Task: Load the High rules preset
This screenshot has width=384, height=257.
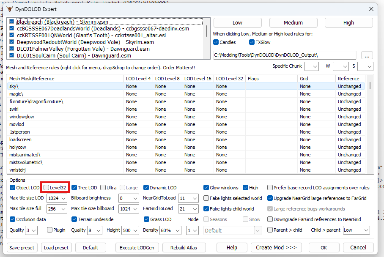Action: pyautogui.click(x=348, y=22)
